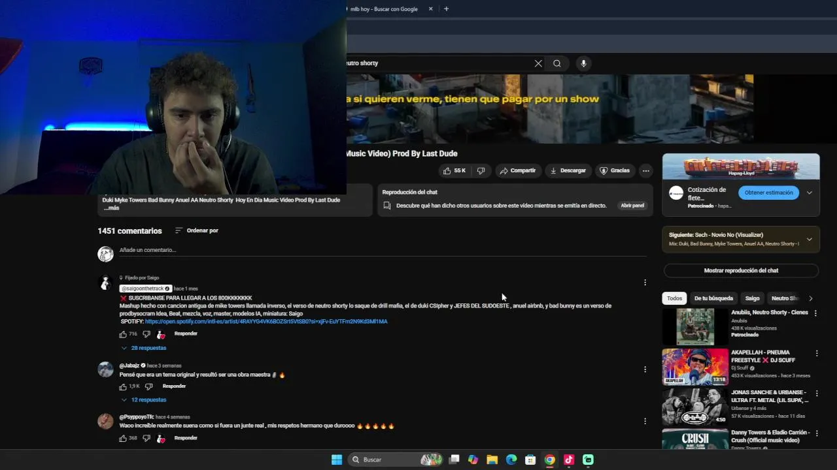837x470 pixels.
Task: Open the Windows Start menu
Action: (x=337, y=460)
